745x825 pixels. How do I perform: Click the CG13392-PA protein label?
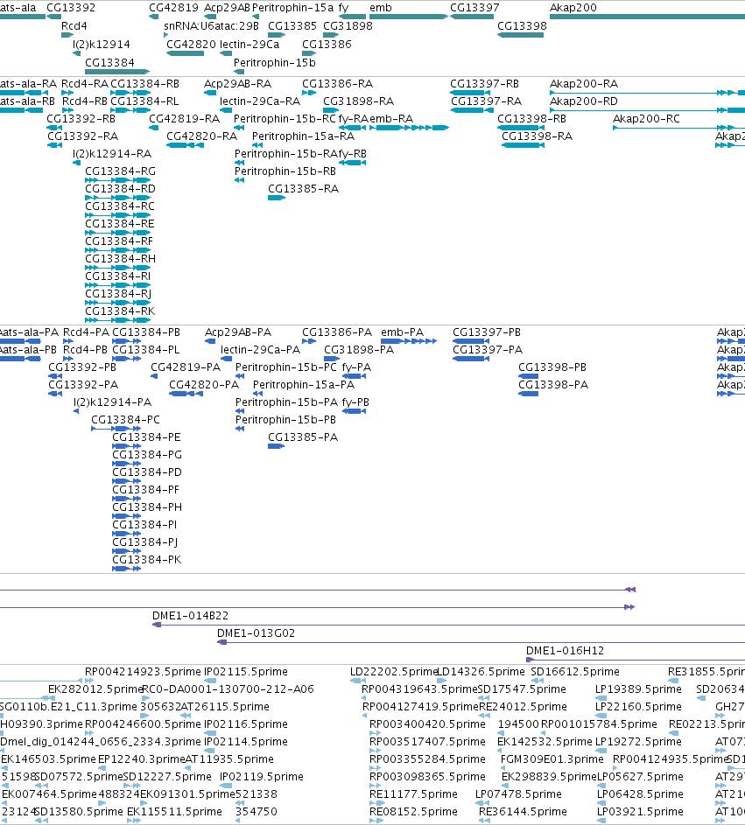(83, 385)
